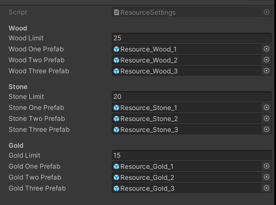The width and height of the screenshot is (276, 205).
Task: Click the Script field object picker circle
Action: click(x=266, y=12)
